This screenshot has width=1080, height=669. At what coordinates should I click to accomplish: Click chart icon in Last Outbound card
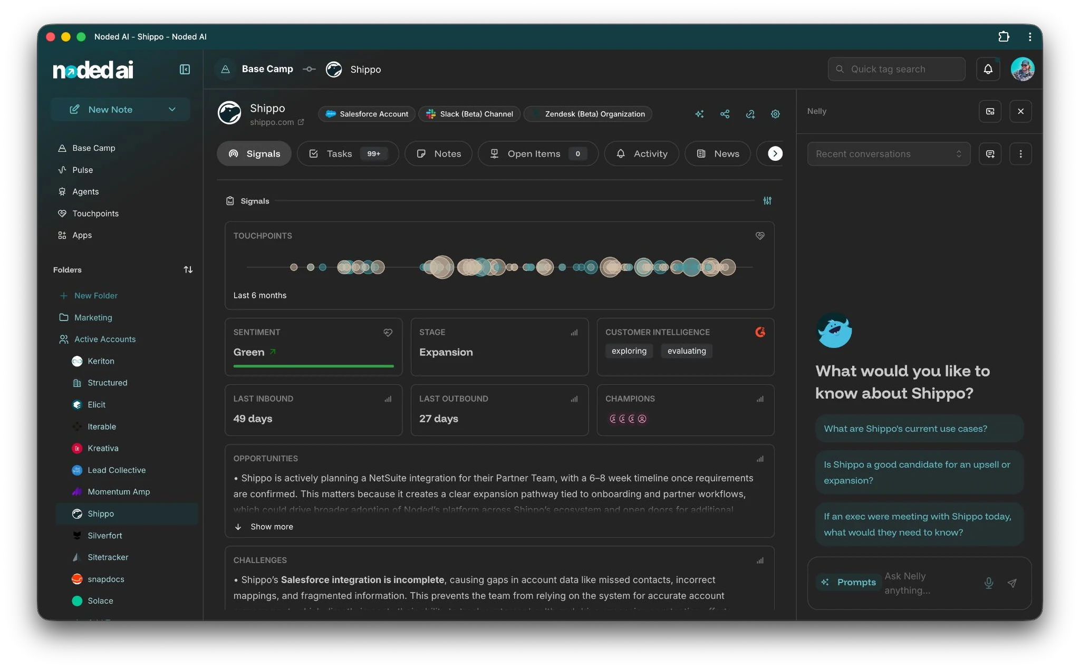pos(574,399)
